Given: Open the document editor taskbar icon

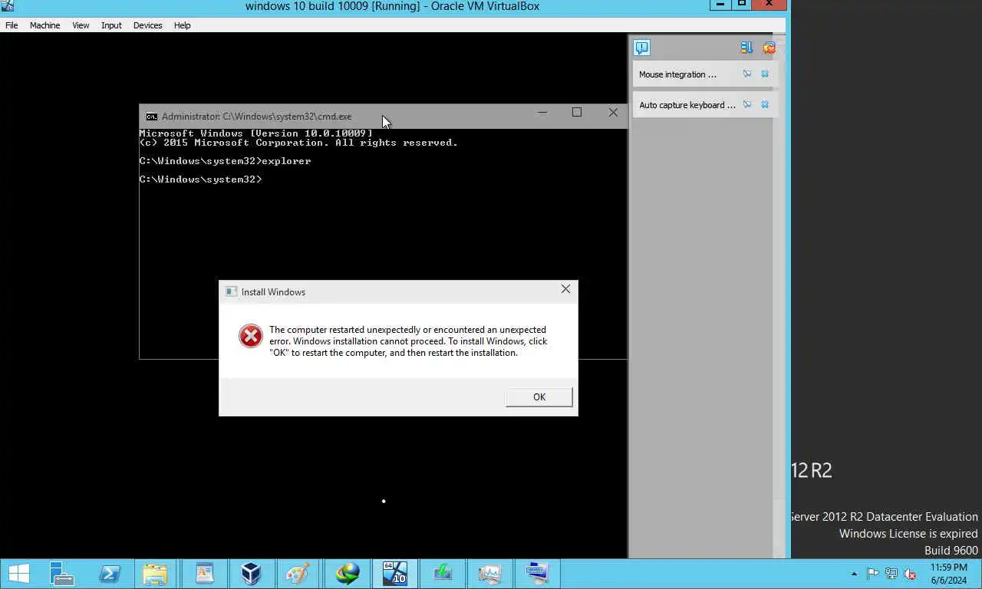Looking at the screenshot, I should pos(204,574).
